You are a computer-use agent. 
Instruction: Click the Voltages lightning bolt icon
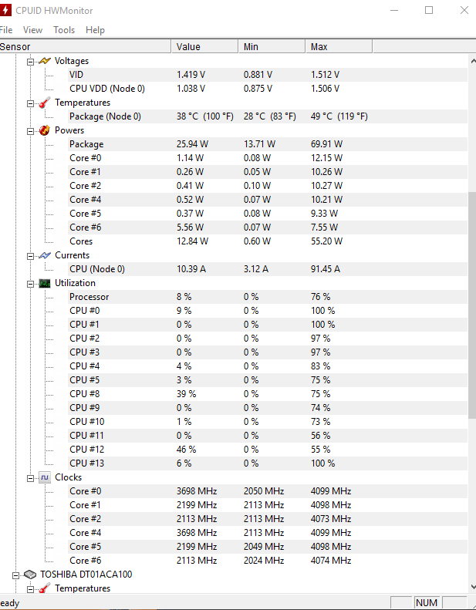tap(45, 61)
